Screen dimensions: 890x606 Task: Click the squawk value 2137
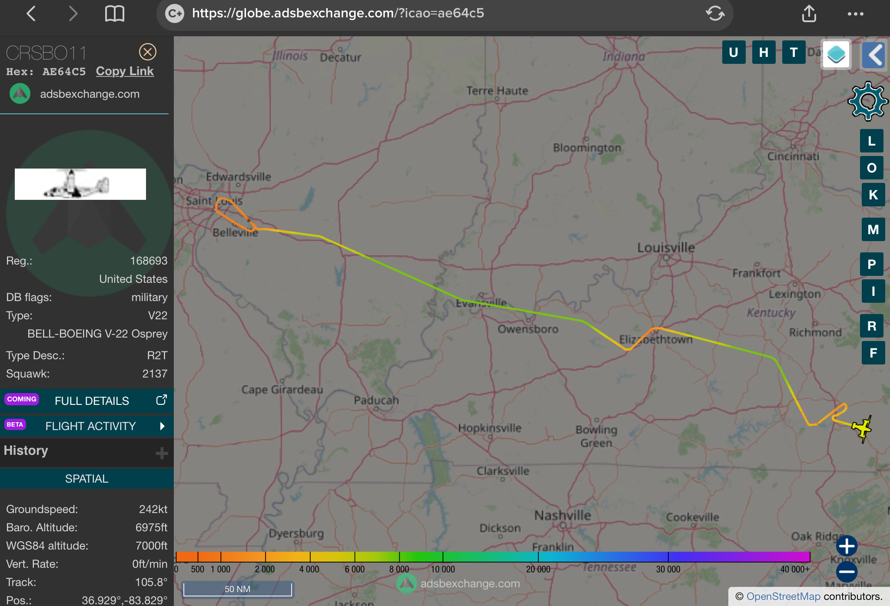tap(155, 374)
